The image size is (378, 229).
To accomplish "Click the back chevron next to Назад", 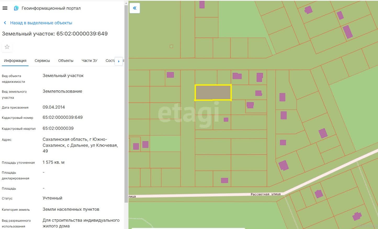I will (x=5, y=23).
